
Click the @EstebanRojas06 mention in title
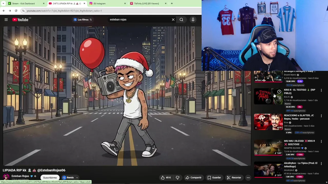pyautogui.click(x=51, y=170)
